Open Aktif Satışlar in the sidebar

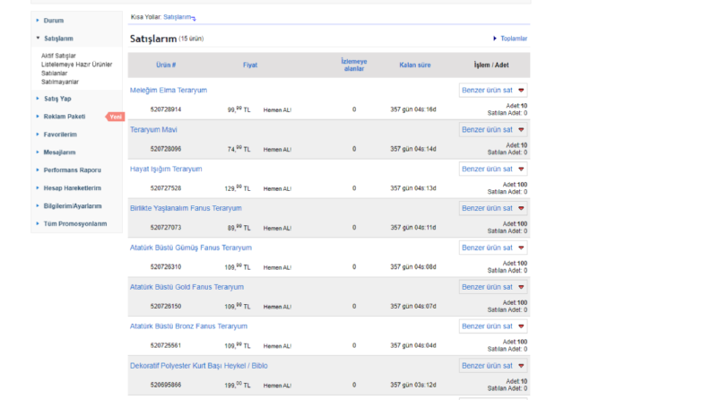(x=58, y=56)
